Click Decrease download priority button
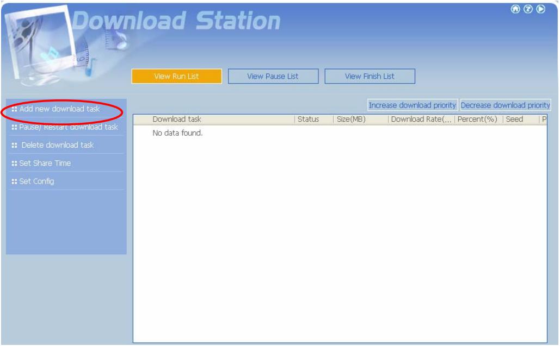 pos(505,105)
